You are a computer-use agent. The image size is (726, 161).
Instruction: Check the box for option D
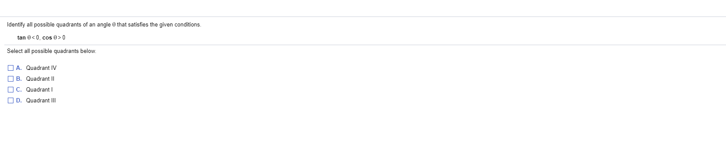[x=10, y=100]
